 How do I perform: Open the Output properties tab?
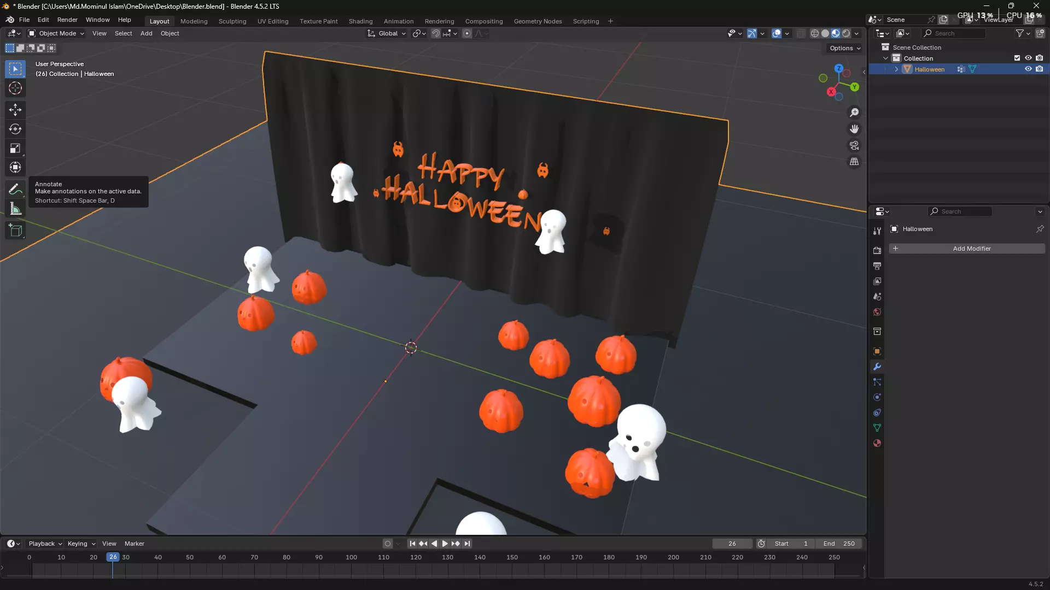(877, 266)
